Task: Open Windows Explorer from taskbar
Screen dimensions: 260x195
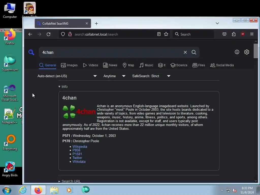Action: 54,190
